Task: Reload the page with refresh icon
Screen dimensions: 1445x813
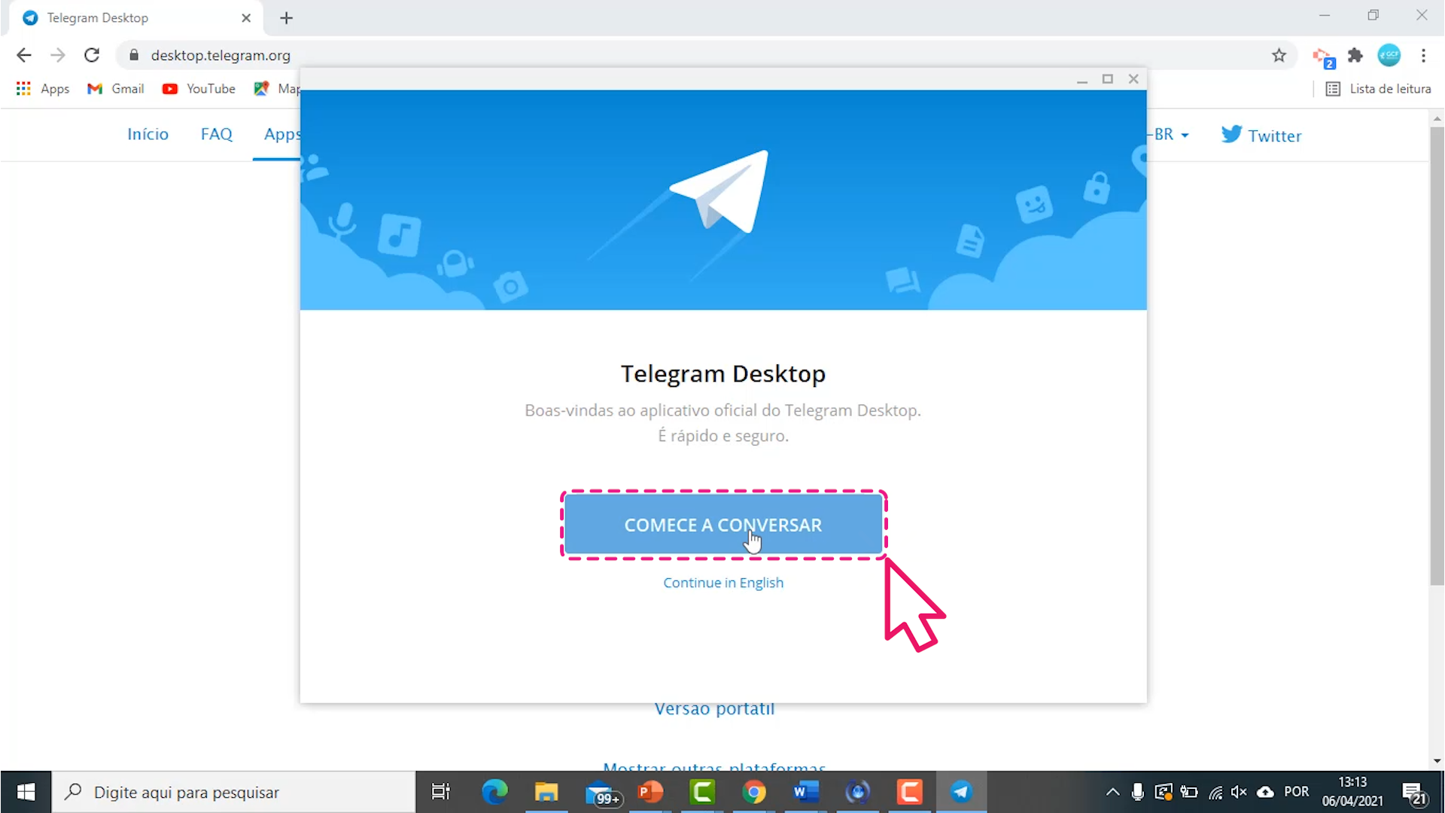Action: (x=92, y=55)
